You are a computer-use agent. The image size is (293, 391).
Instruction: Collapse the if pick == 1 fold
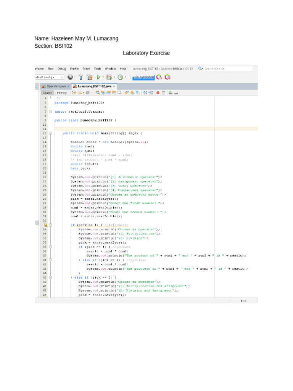tap(50, 225)
